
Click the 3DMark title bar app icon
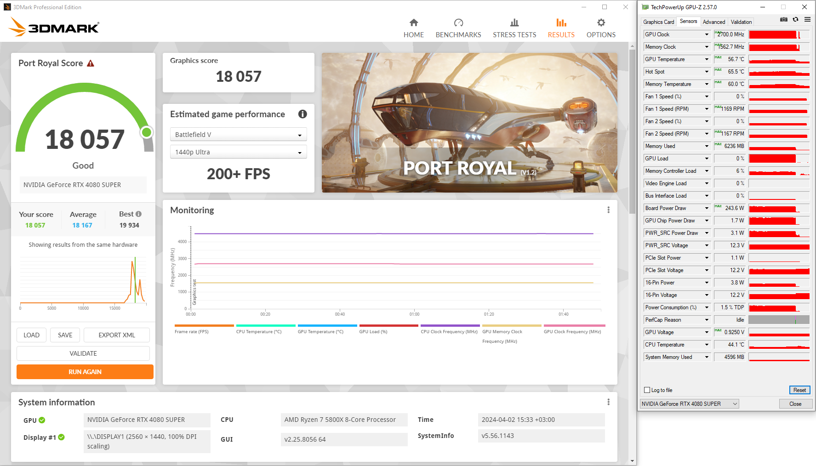[x=7, y=7]
